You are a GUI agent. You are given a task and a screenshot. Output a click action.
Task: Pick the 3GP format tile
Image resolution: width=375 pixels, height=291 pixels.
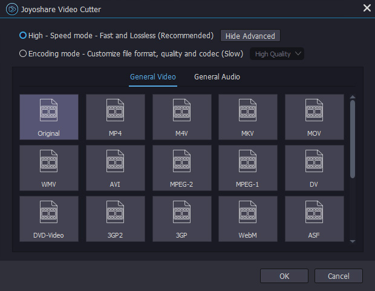182,219
